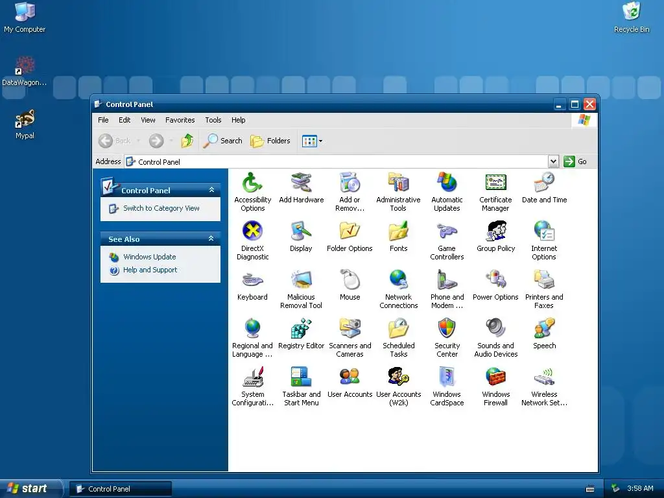
Task: Open the Help menu
Action: point(238,120)
